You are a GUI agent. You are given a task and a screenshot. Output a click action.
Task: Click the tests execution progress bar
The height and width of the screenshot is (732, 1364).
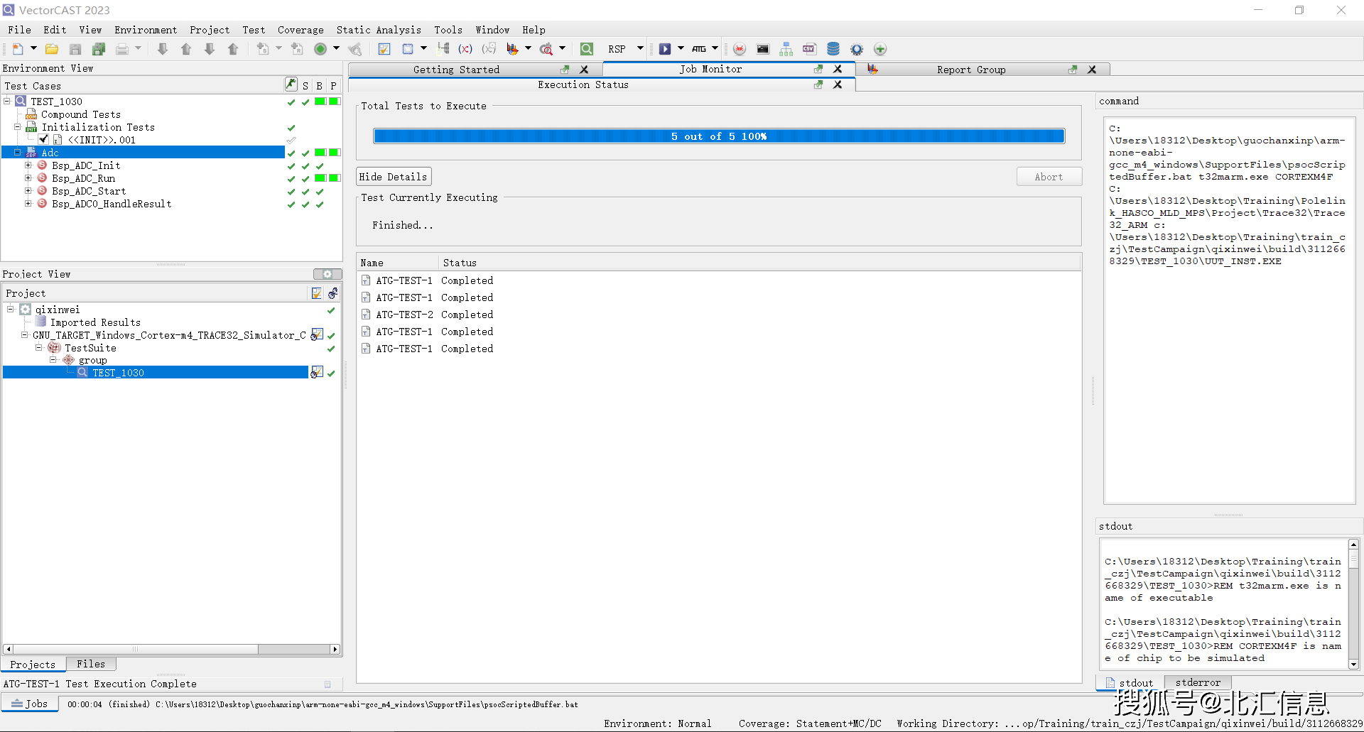point(719,136)
